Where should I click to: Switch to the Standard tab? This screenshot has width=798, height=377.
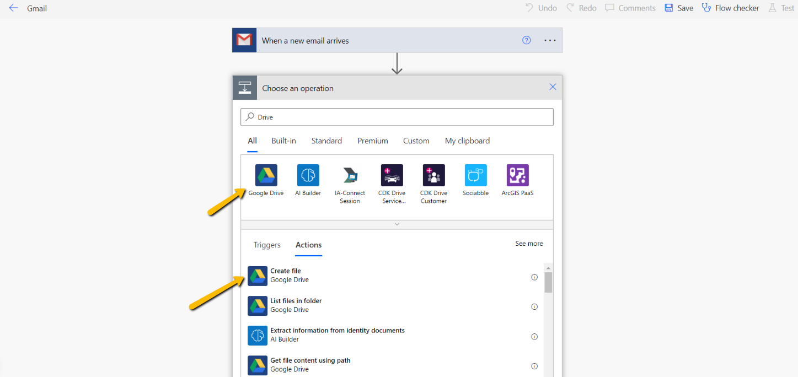(326, 141)
